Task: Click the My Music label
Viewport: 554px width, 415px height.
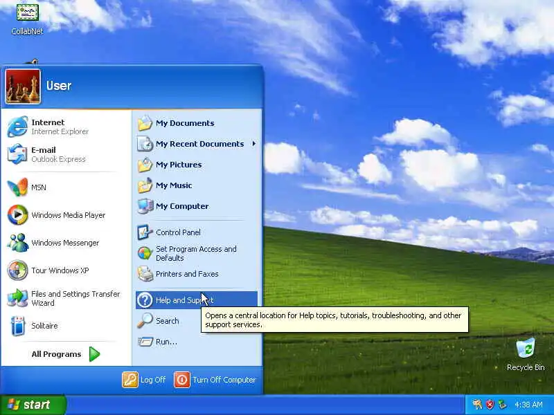Action: coord(174,185)
